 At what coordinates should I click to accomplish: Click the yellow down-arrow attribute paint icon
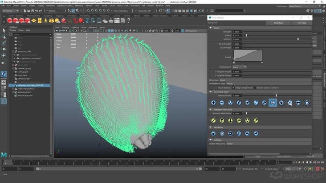coord(230,120)
